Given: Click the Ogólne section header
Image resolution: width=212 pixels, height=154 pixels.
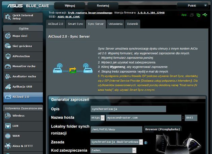Looking at the screenshot, I should (24, 28).
